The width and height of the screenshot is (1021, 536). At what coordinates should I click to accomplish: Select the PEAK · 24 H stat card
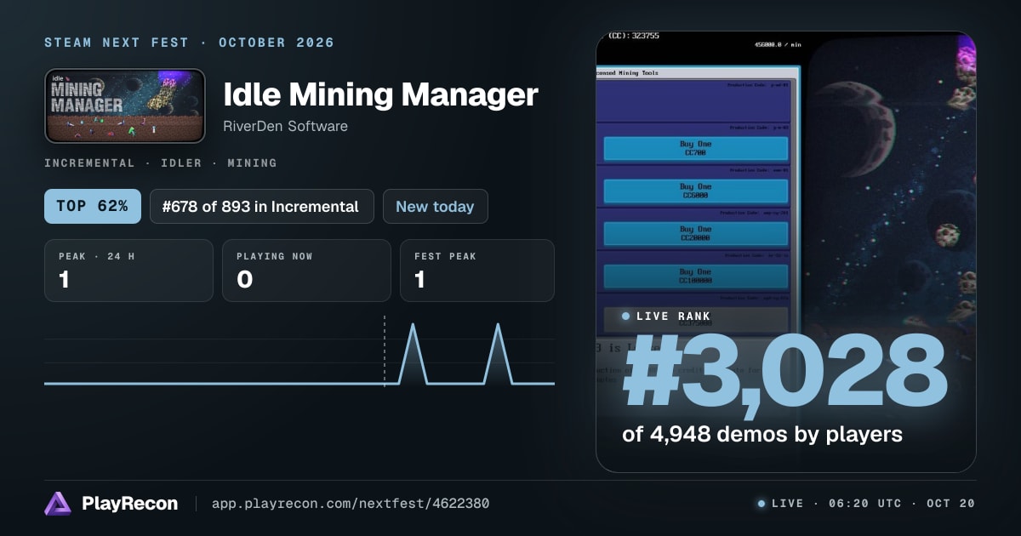[x=128, y=271]
